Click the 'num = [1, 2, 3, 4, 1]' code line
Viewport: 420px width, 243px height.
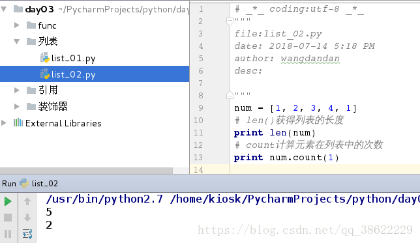[295, 108]
